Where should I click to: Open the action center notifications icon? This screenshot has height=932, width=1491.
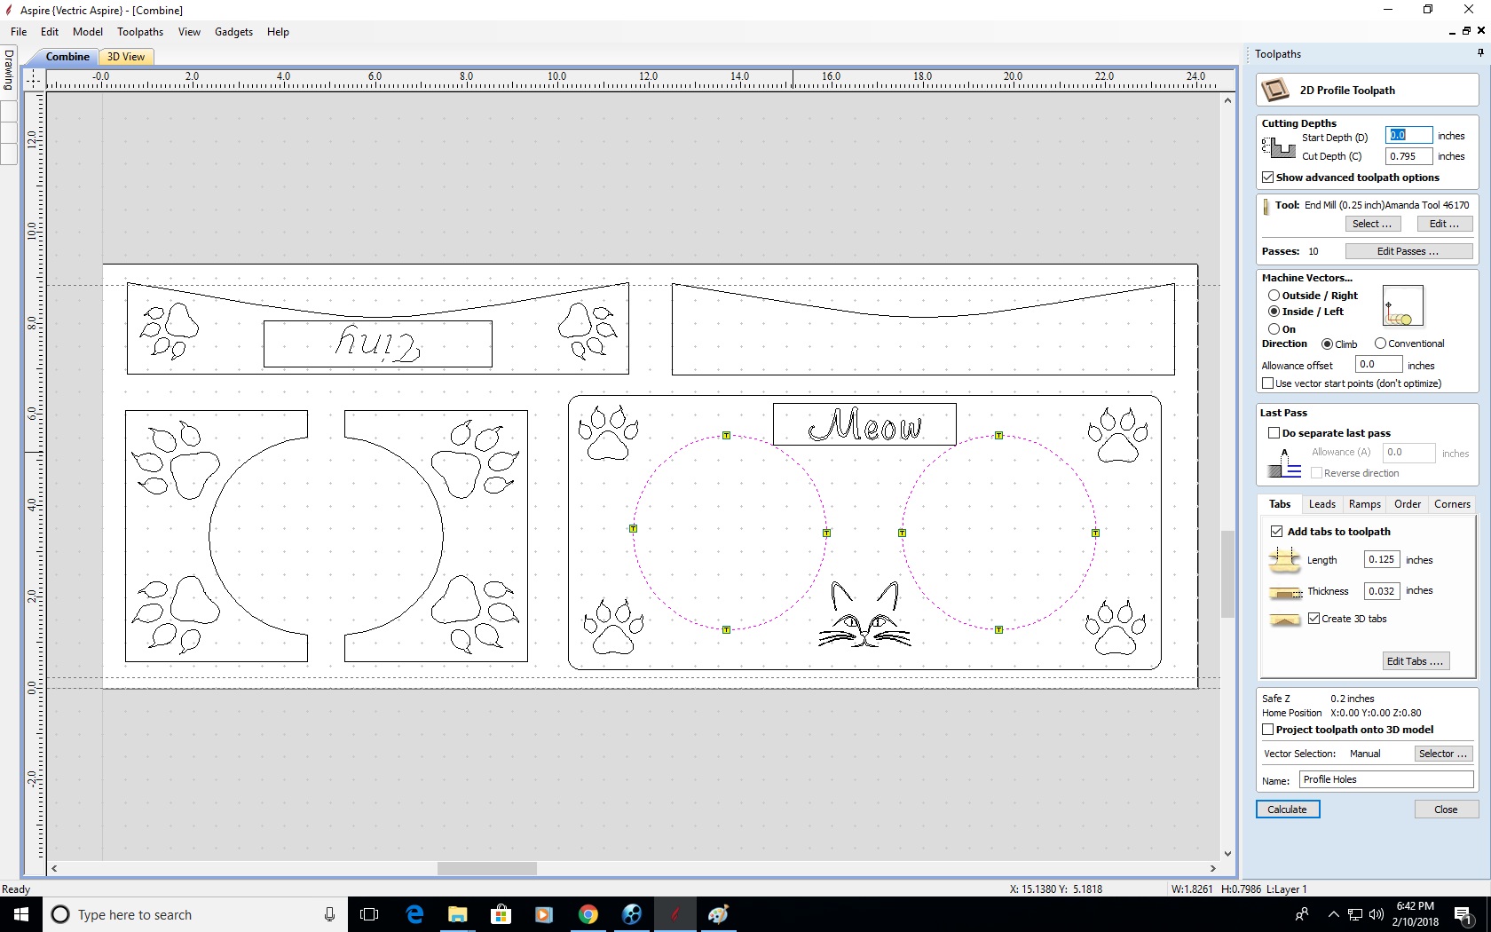(x=1463, y=914)
